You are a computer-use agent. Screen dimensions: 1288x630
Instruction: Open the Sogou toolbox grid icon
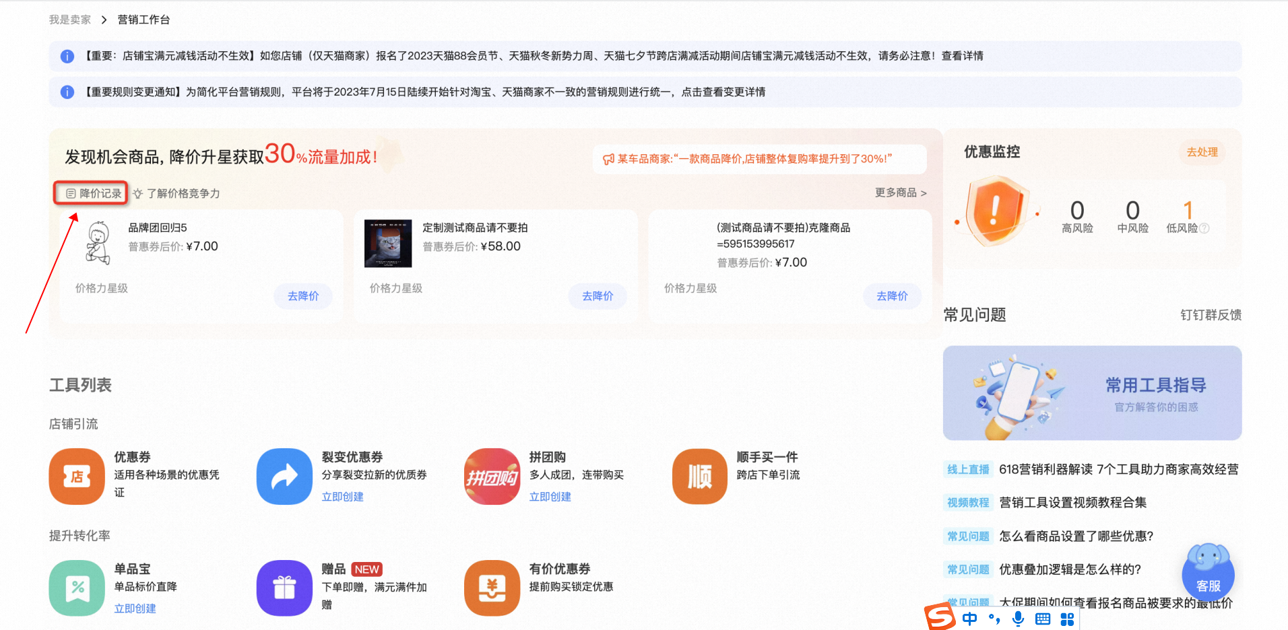(1067, 619)
